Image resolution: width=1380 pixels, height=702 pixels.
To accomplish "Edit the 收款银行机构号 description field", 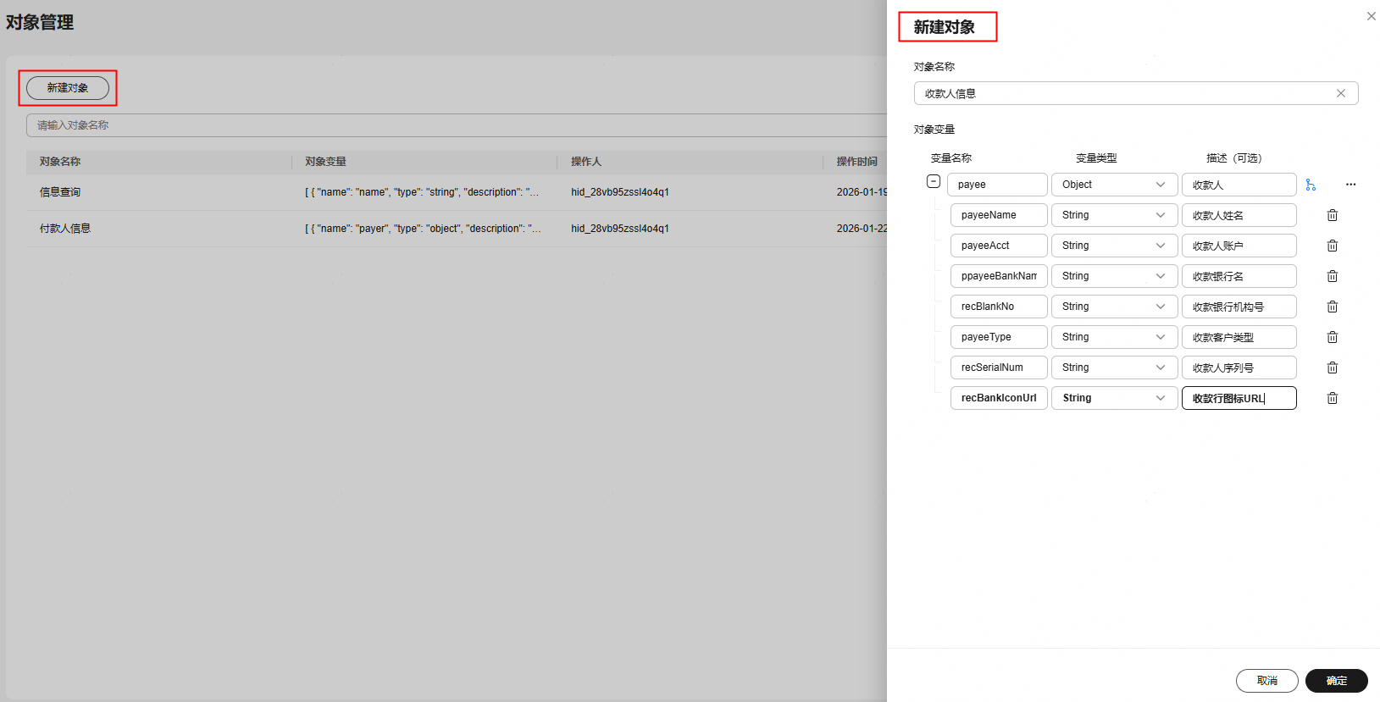I will pos(1239,307).
